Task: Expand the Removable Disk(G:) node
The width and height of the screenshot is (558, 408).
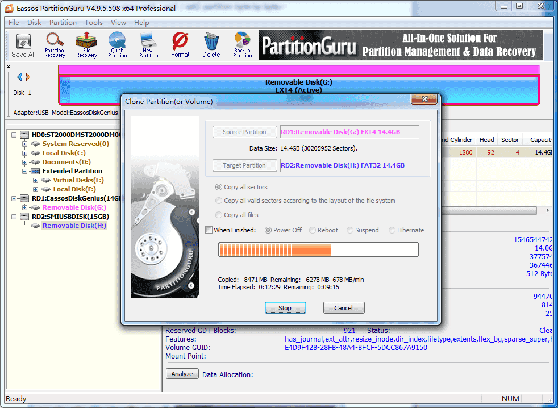Action: tap(24, 207)
